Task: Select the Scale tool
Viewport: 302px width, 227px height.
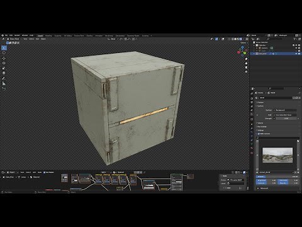Action: pyautogui.click(x=4, y=68)
